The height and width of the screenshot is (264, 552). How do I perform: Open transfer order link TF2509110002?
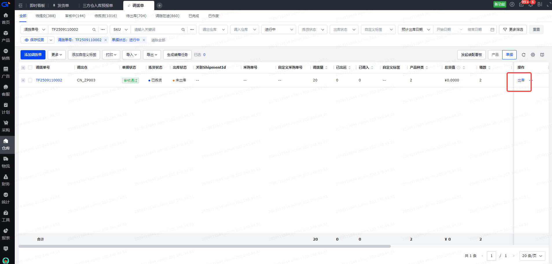49,80
